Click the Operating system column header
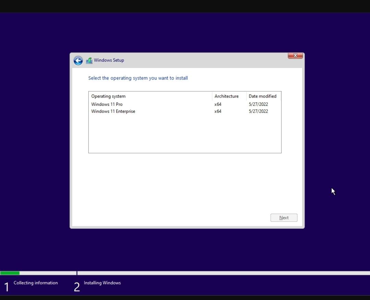370x300 pixels. pos(150,96)
